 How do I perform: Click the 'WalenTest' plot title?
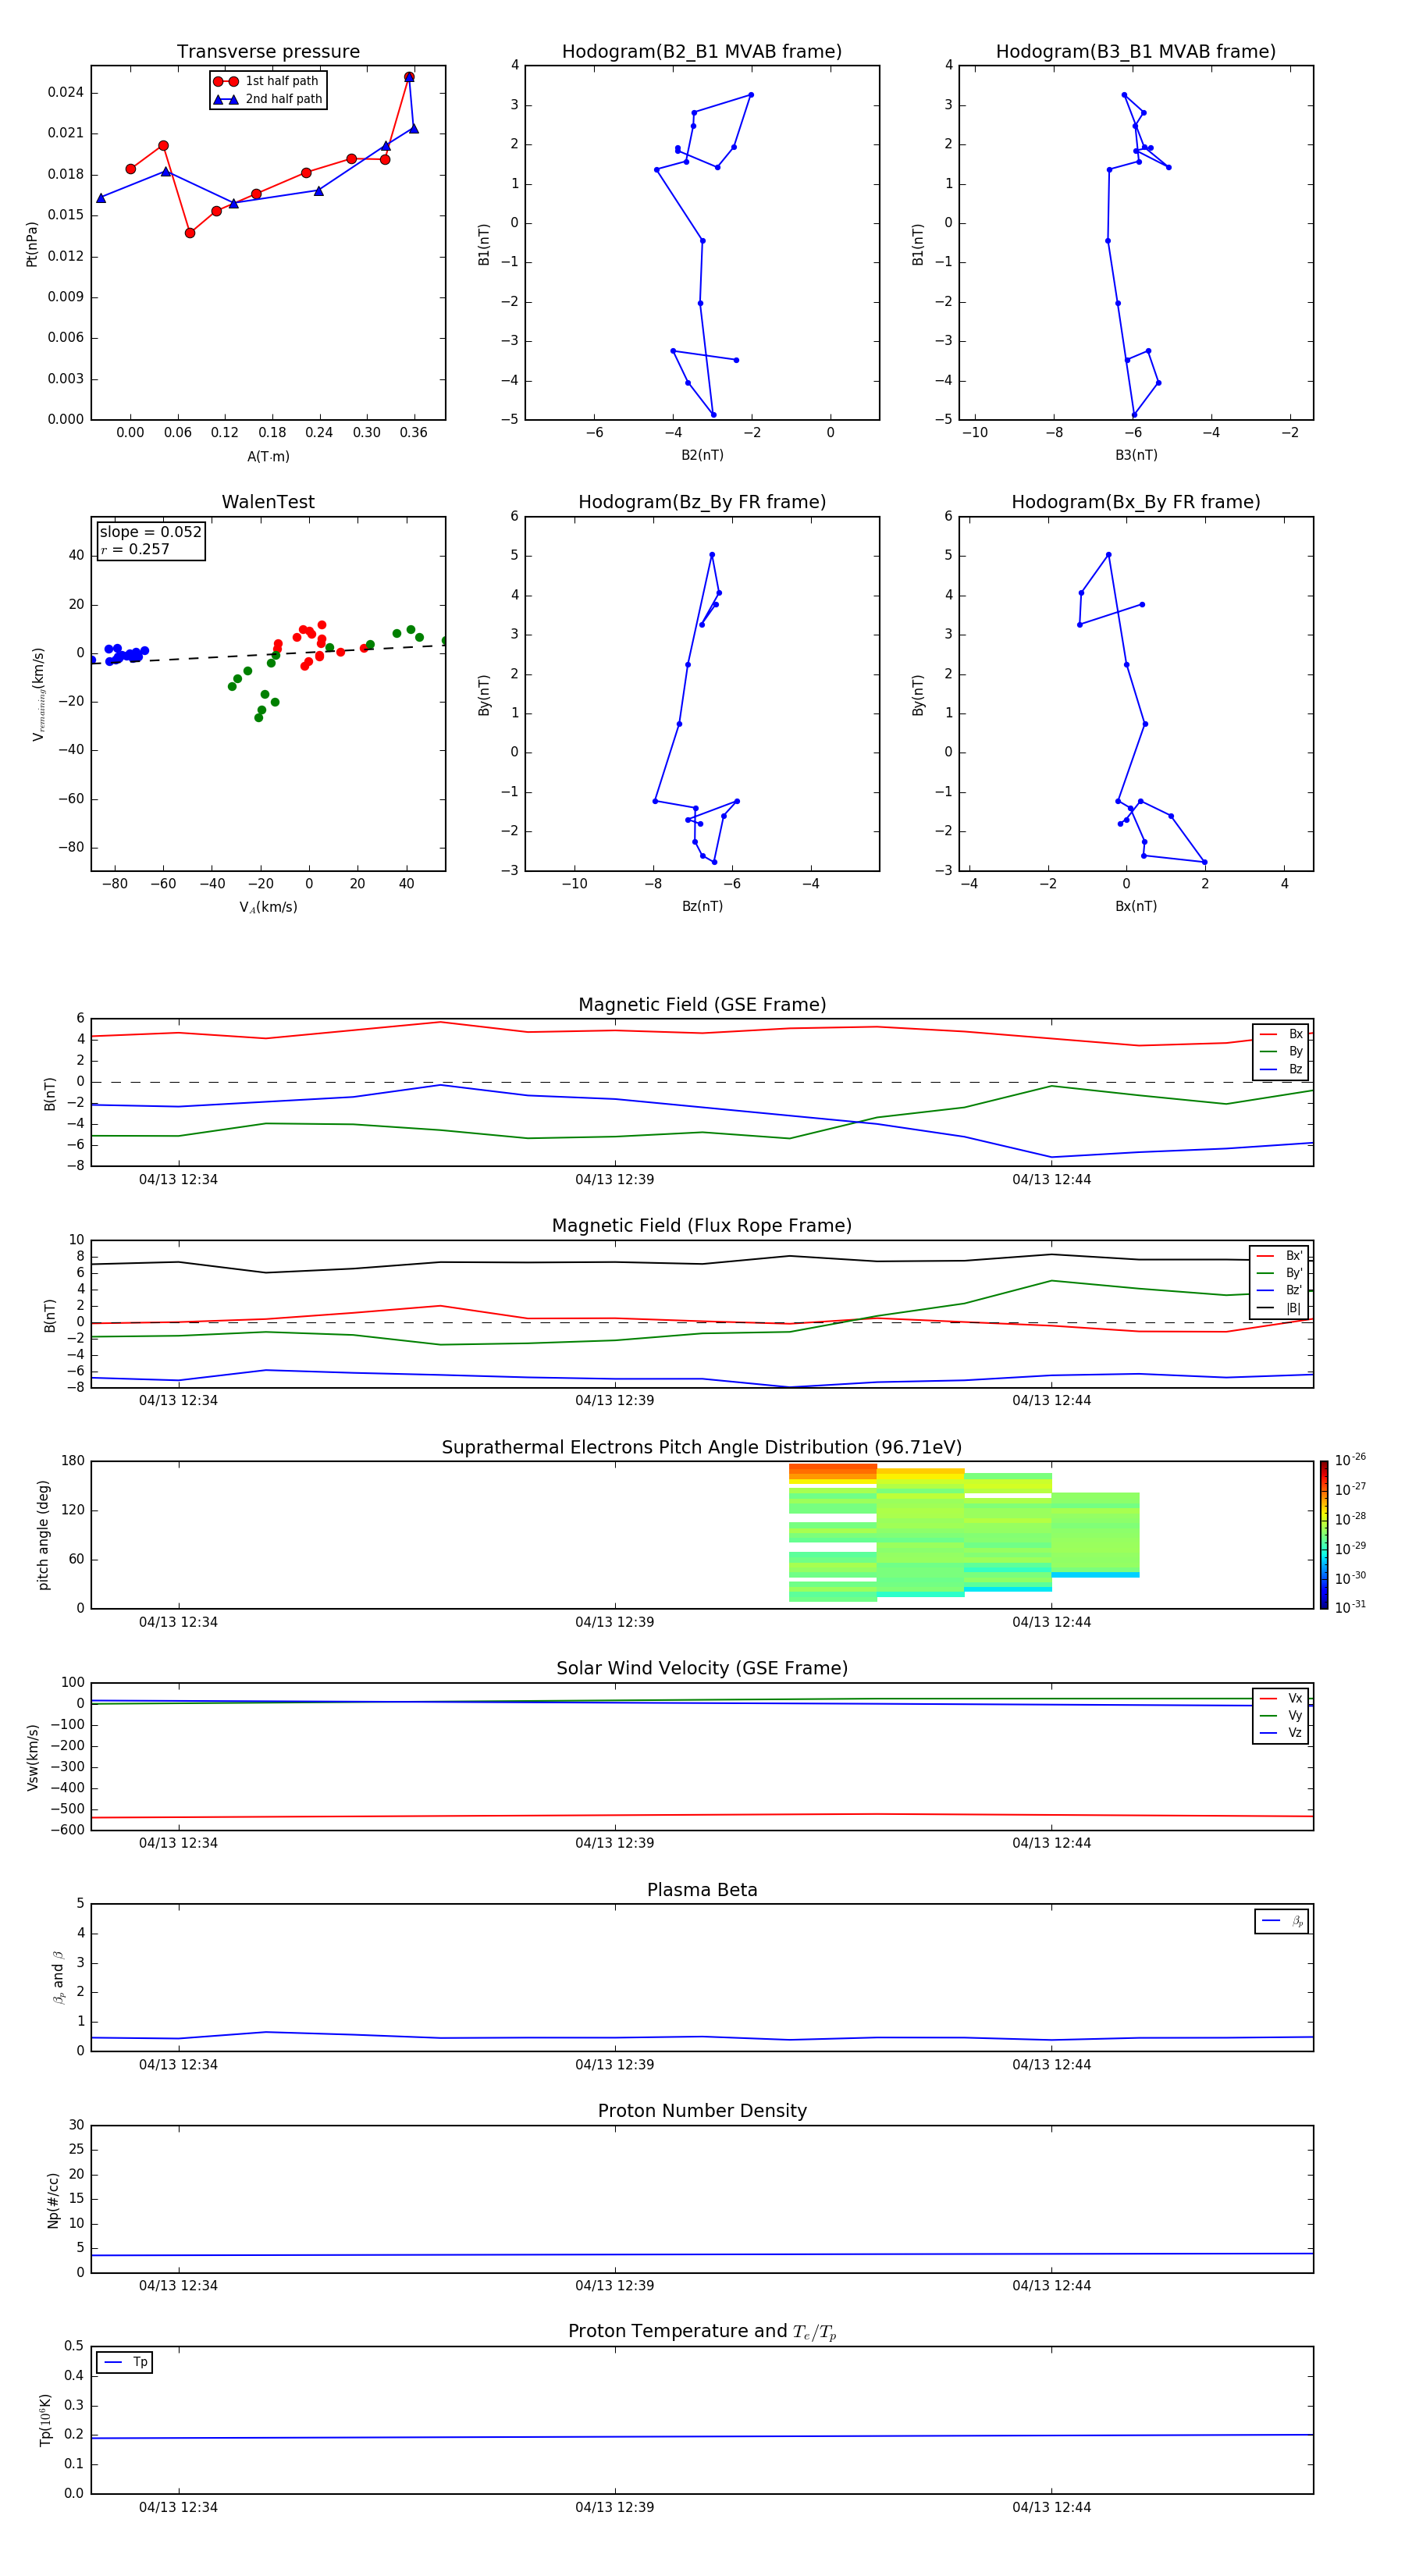268,502
